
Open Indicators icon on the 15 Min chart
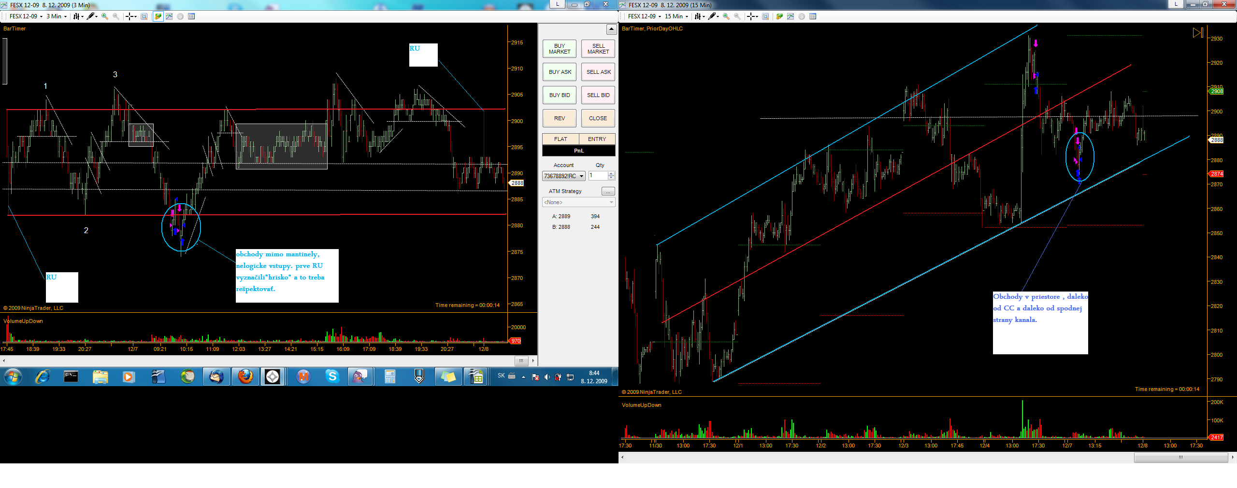pyautogui.click(x=791, y=16)
